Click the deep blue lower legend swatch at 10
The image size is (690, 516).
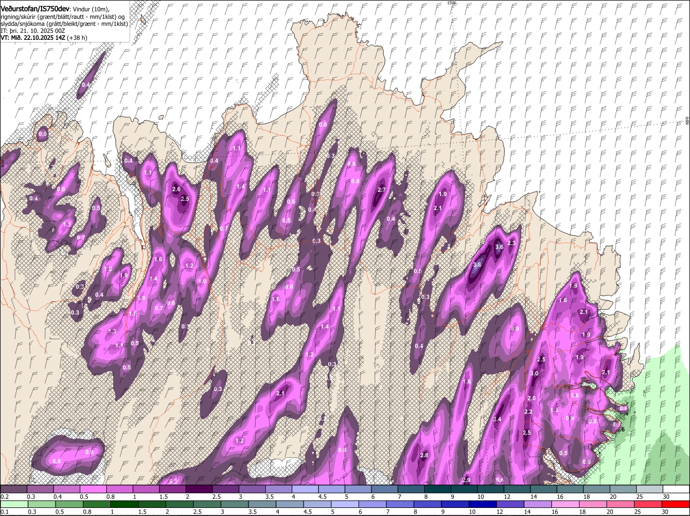click(482, 505)
